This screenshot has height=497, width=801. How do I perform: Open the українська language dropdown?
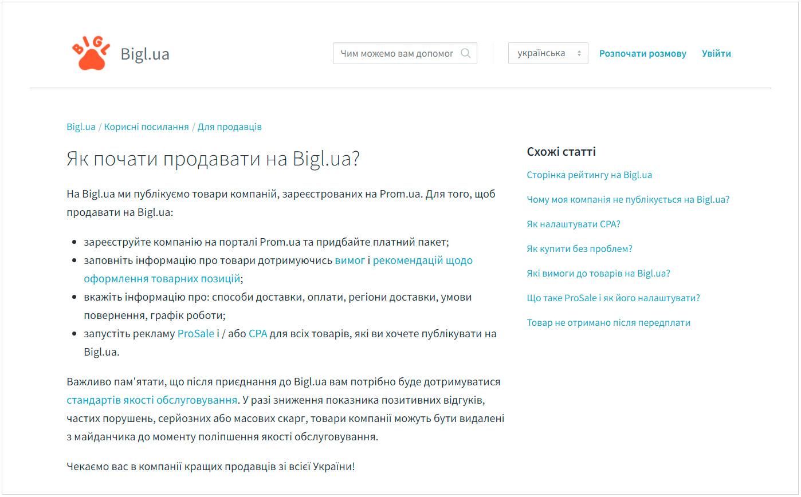548,53
